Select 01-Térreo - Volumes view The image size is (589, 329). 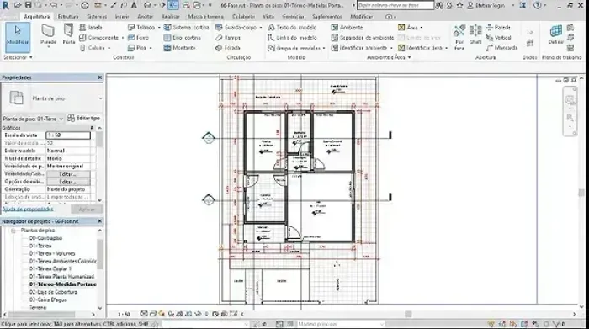[52, 253]
